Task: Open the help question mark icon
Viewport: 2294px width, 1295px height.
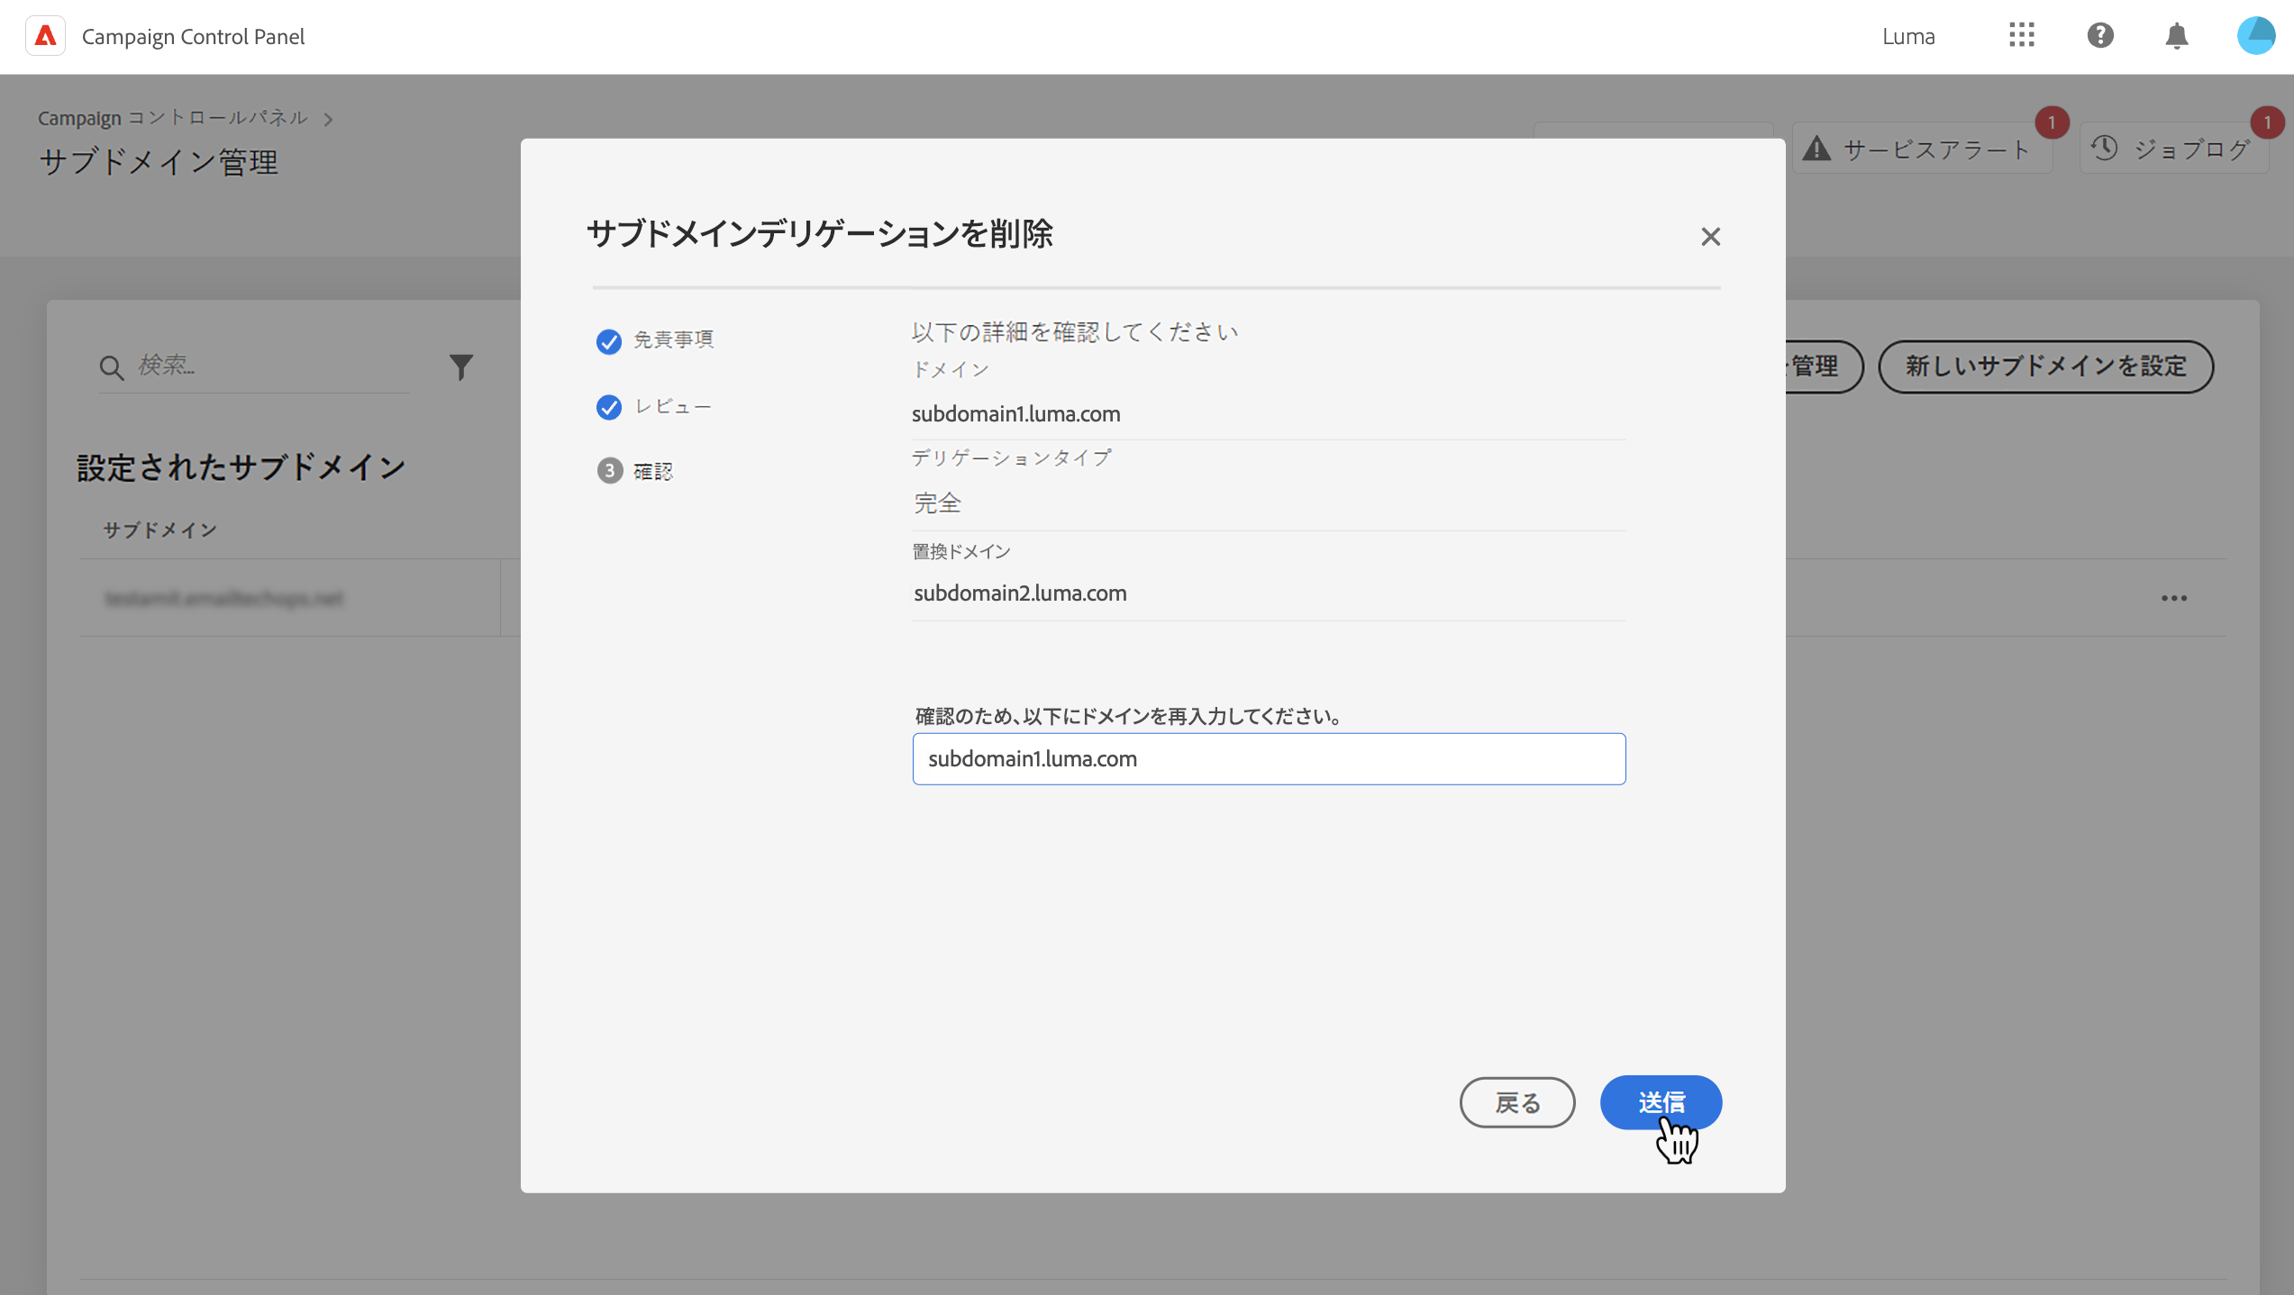Action: point(2100,36)
